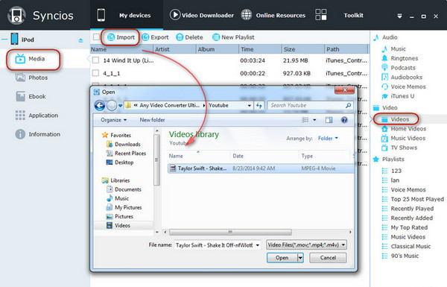Open the Application section
Screen dimensions: 447x287
tap(37, 116)
